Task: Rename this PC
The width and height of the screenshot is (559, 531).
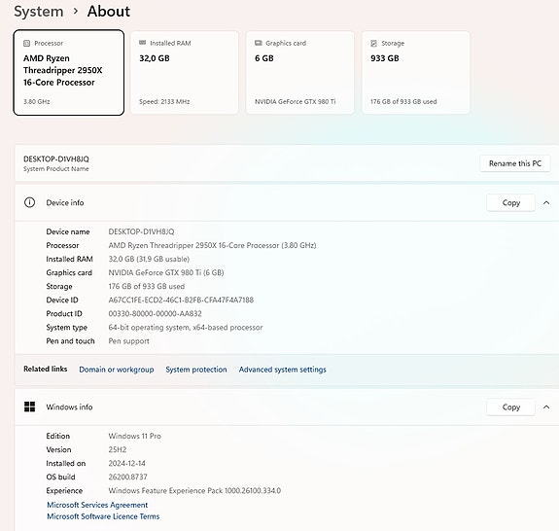Action: [x=515, y=163]
